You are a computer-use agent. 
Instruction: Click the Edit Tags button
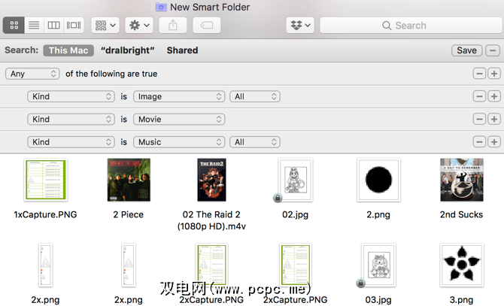coord(207,26)
